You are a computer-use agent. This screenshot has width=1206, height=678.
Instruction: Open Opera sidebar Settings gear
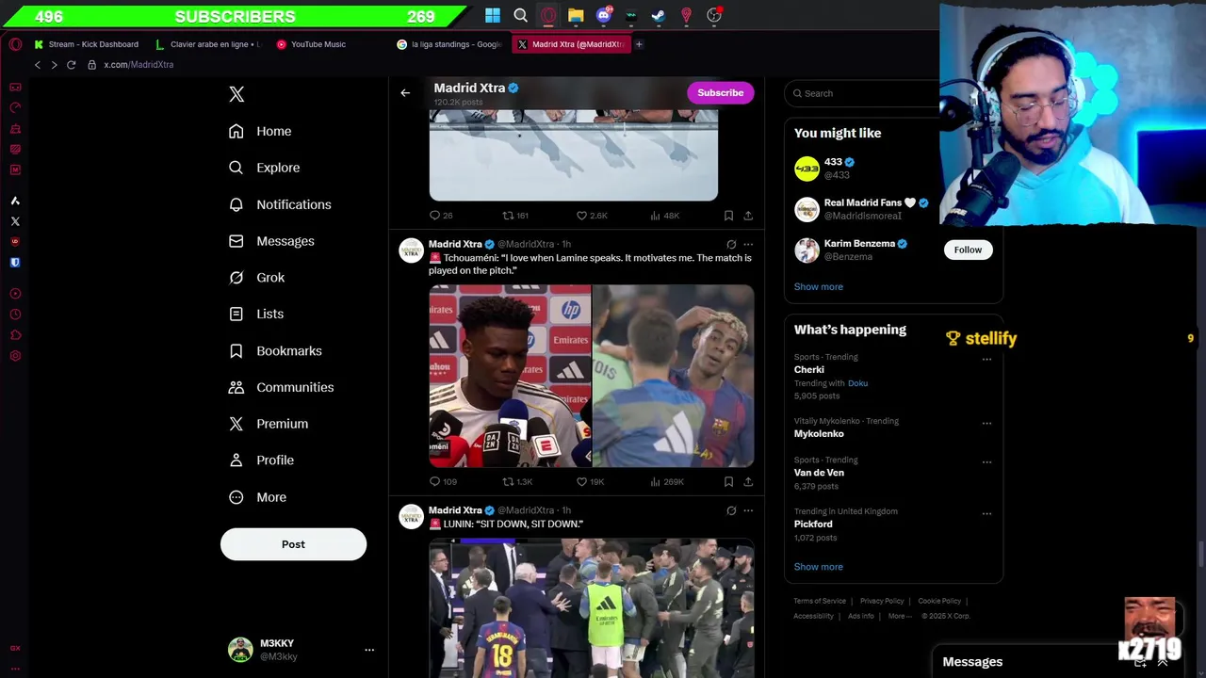click(15, 356)
